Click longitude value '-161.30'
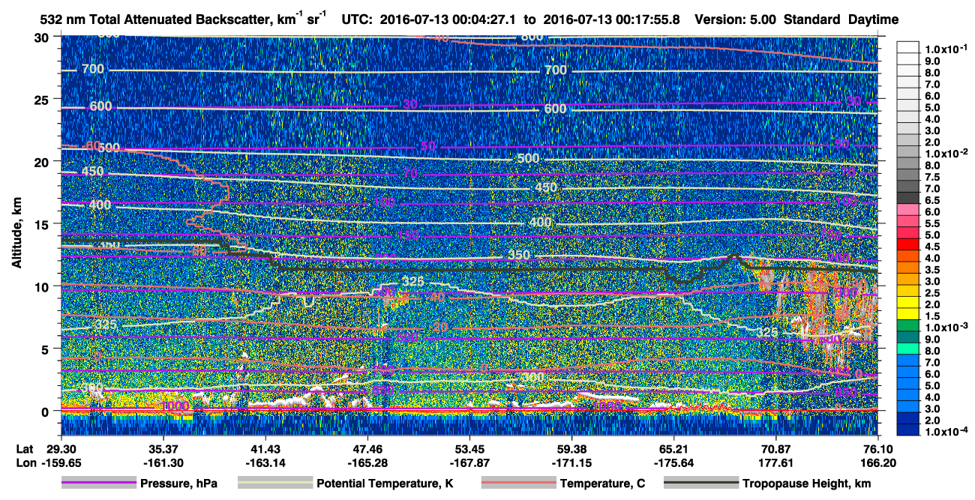 (x=163, y=463)
